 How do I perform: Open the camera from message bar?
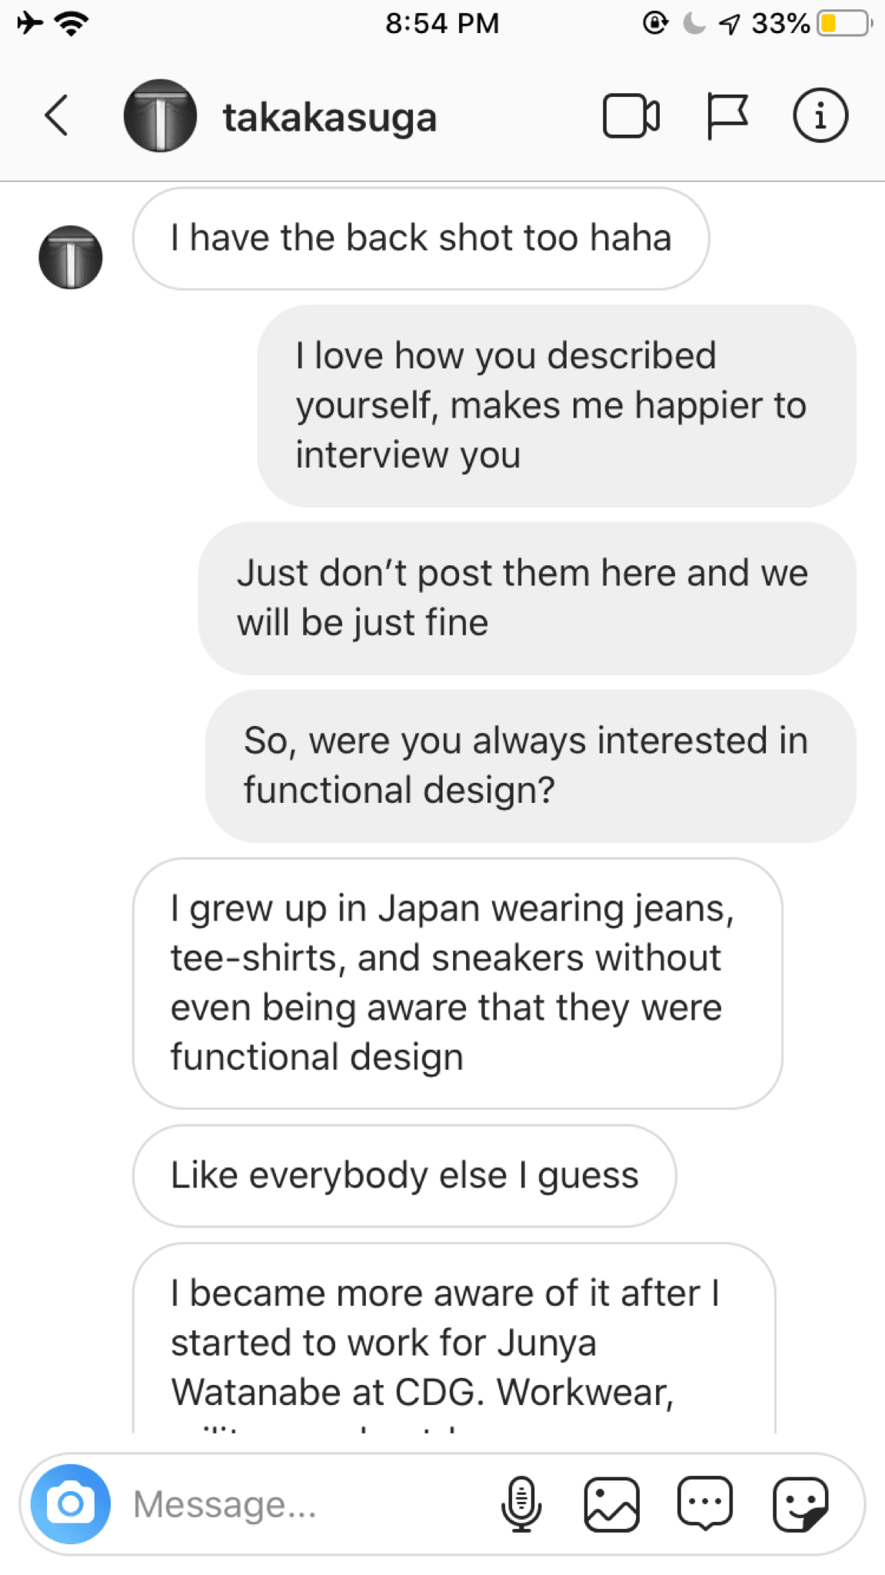coord(70,1503)
